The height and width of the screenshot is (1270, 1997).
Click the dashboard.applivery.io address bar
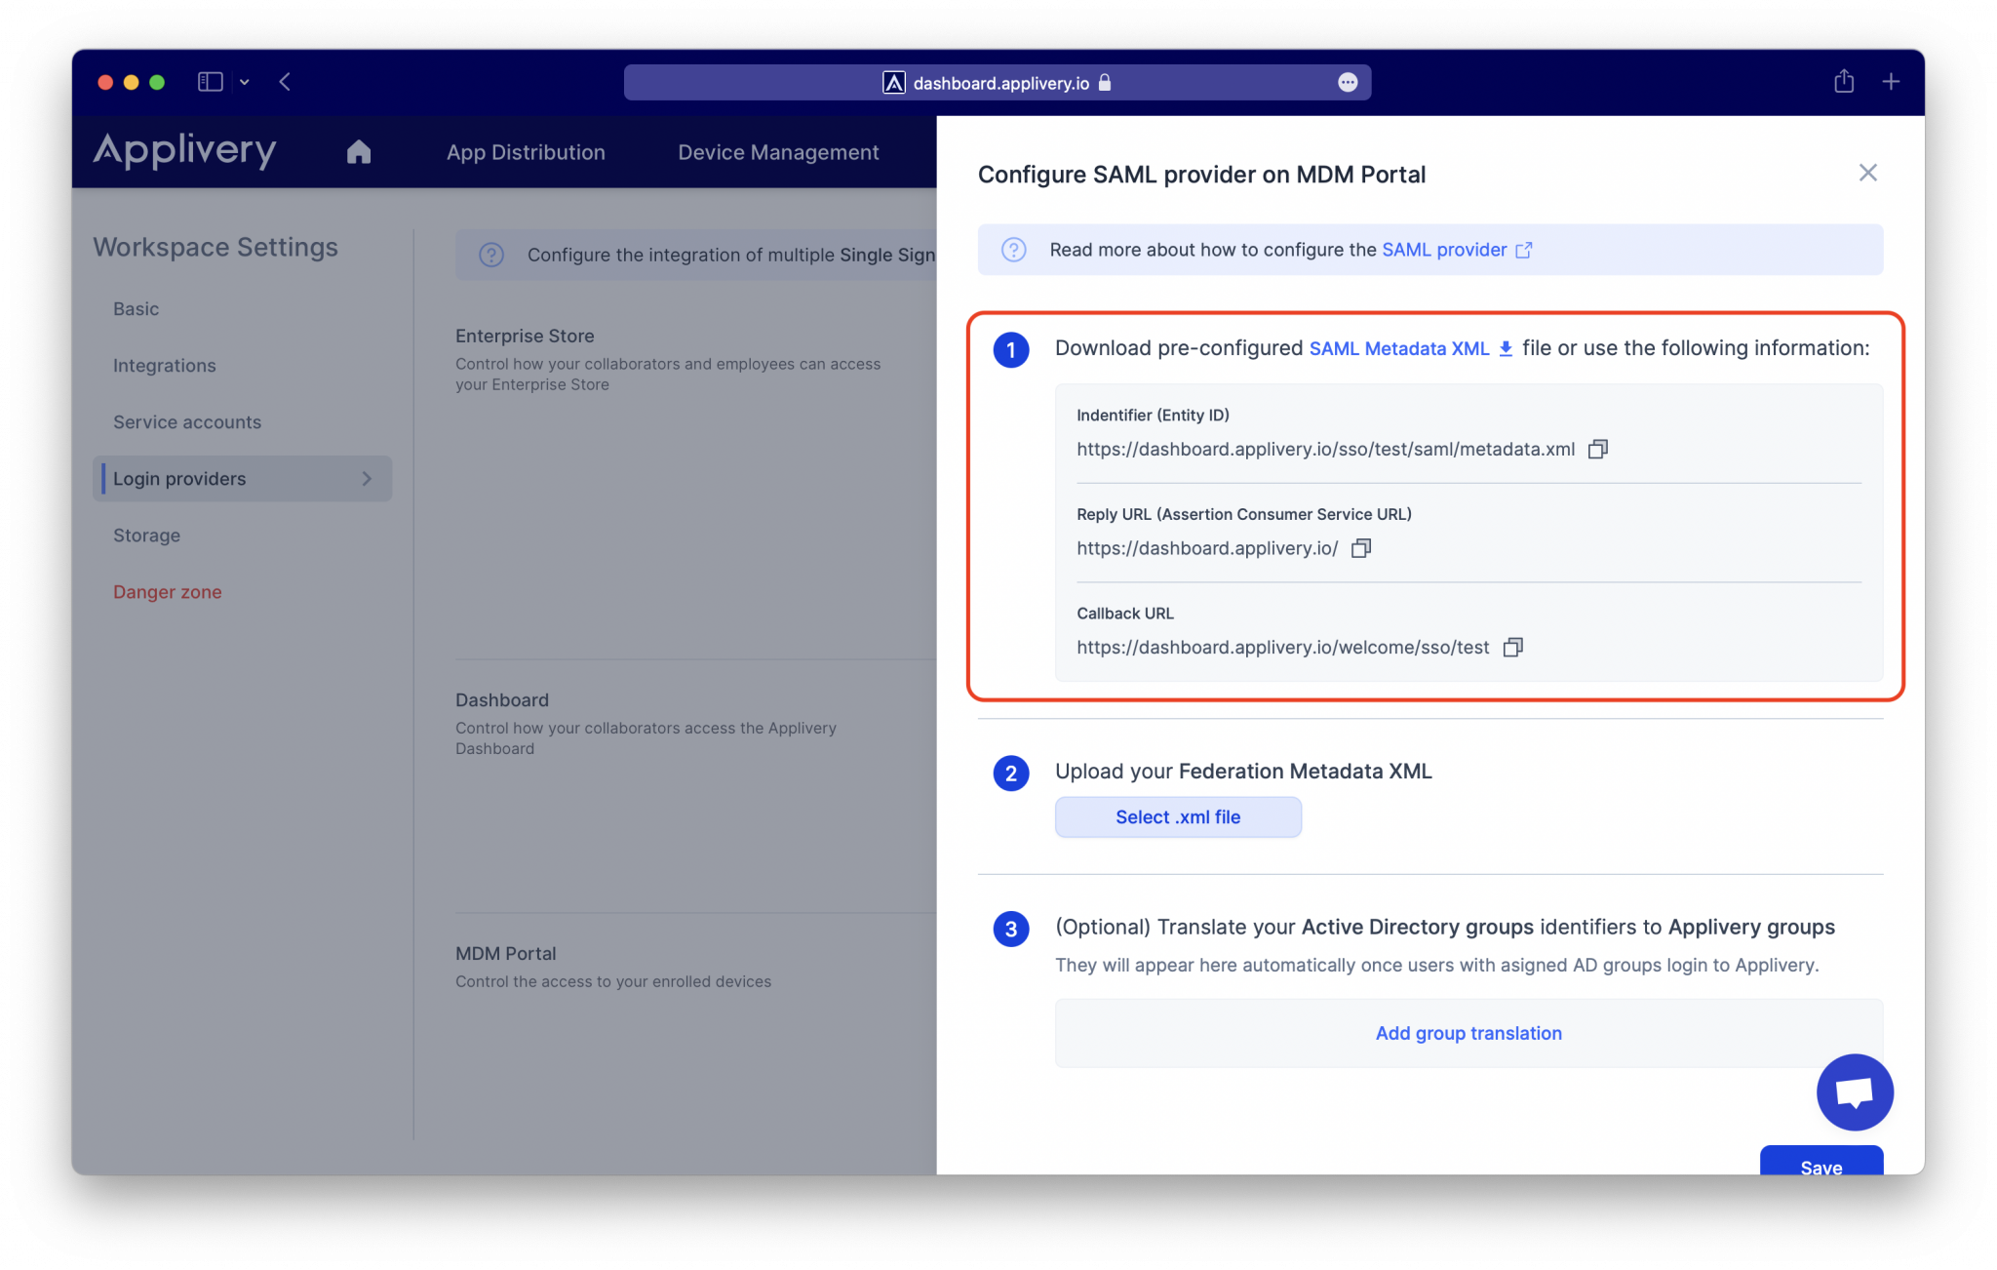998,82
